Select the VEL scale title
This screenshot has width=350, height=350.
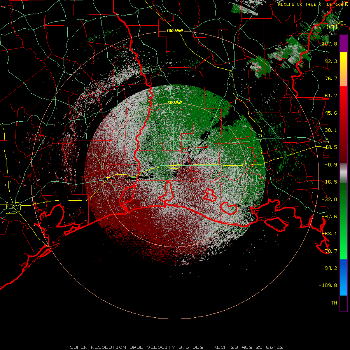coord(341,23)
